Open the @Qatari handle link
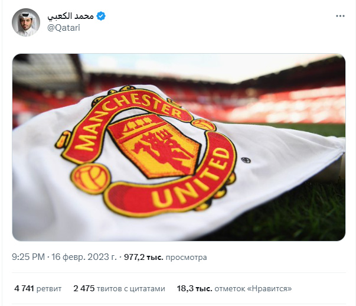Image resolution: width=356 pixels, height=306 pixels. click(64, 28)
